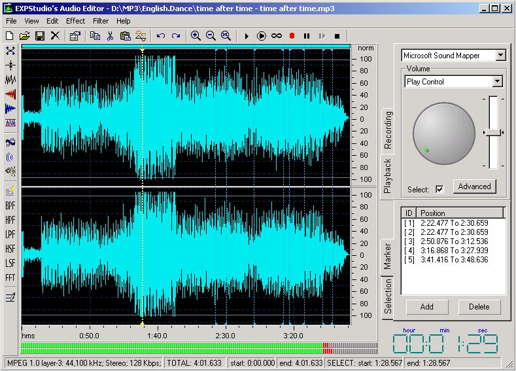Click the Normalize cross icon in sidebar
516x371 pixels.
point(10,65)
